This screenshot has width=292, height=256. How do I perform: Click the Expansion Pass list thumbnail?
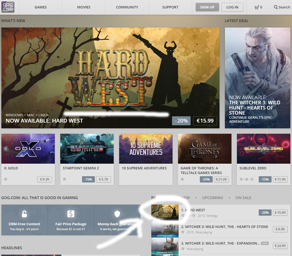point(165,246)
